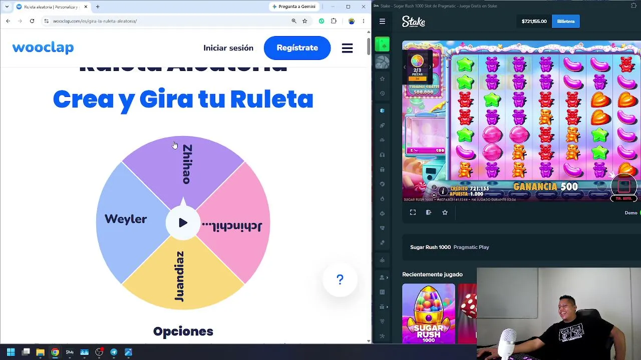Open the flame icon in Stake sidebar
Screen dimensions: 641x360
(382, 198)
